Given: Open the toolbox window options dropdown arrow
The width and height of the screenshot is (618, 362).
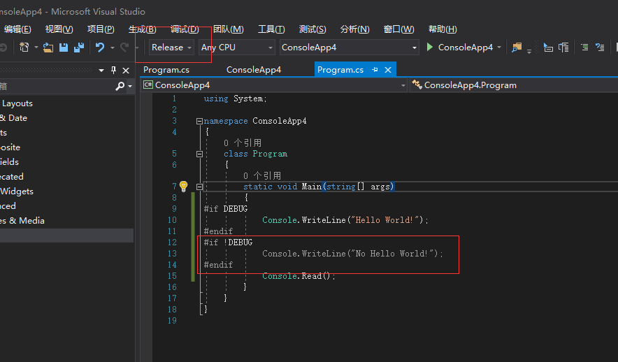Looking at the screenshot, I should pos(101,70).
